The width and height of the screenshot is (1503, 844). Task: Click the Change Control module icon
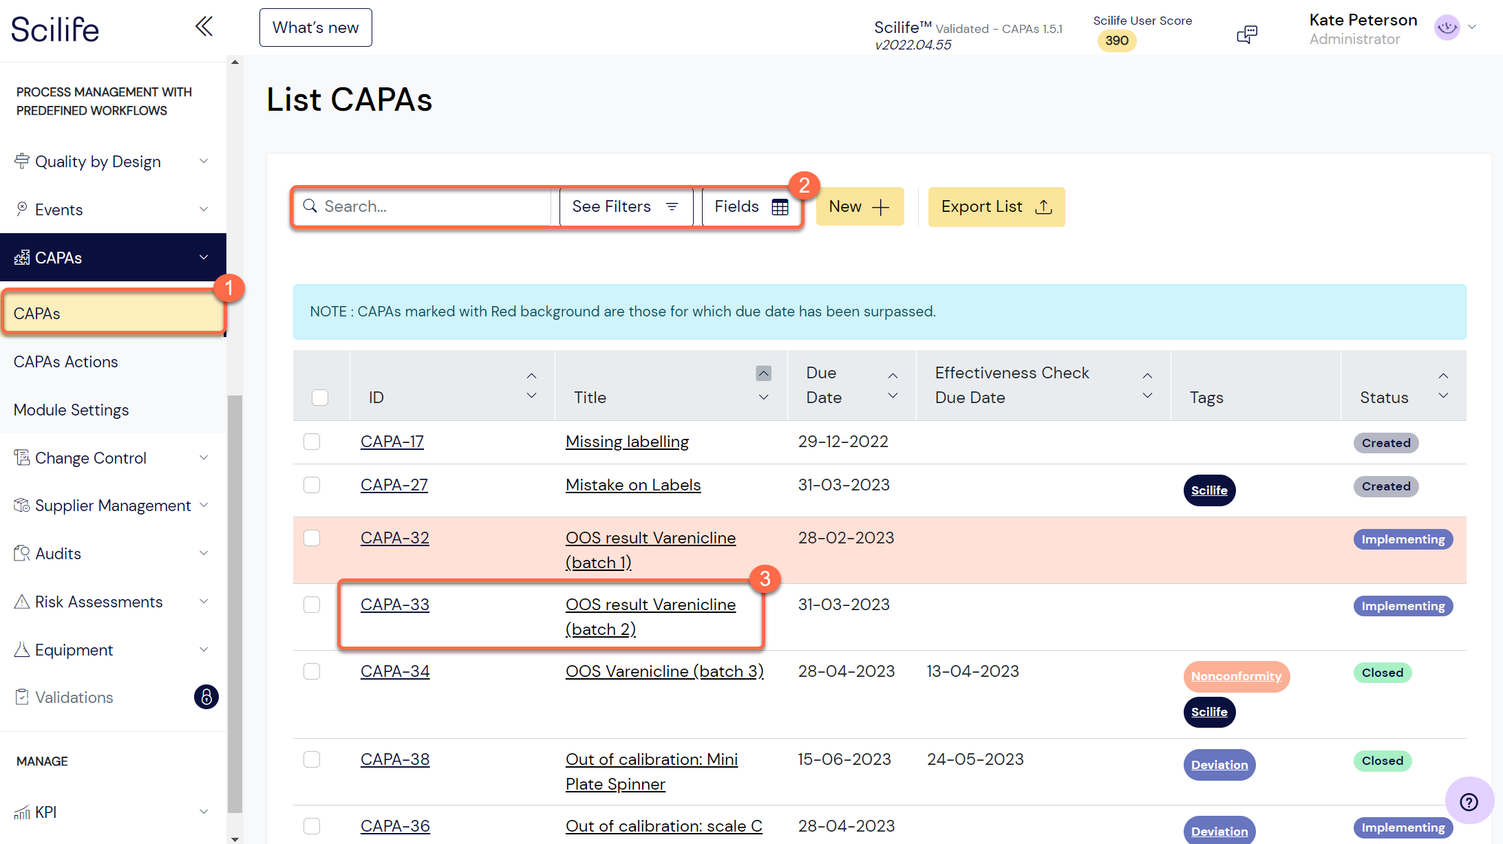21,457
